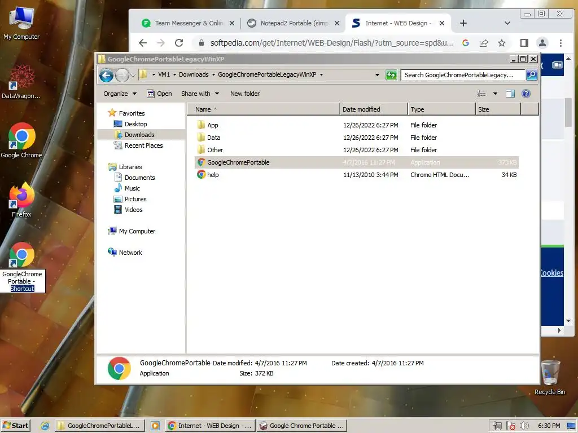Click the softpedia URL in address bar
Image resolution: width=578 pixels, height=433 pixels.
coord(331,43)
